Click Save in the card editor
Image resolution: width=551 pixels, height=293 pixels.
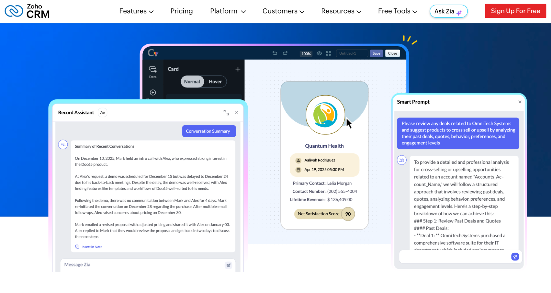376,53
